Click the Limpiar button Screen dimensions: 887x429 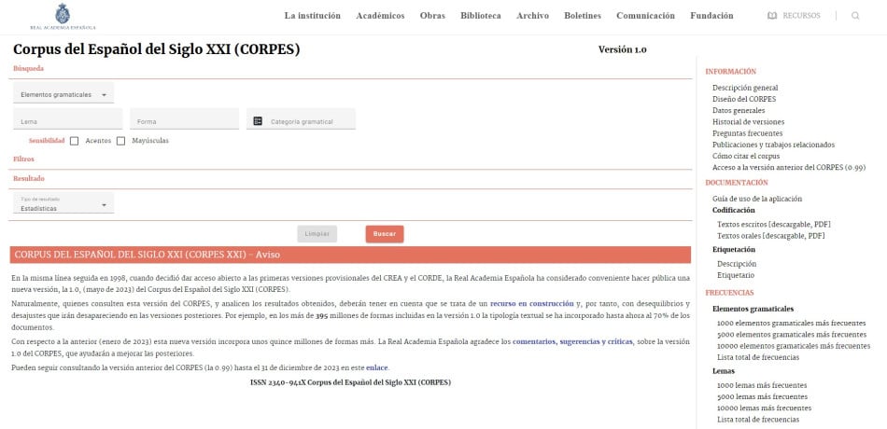317,234
